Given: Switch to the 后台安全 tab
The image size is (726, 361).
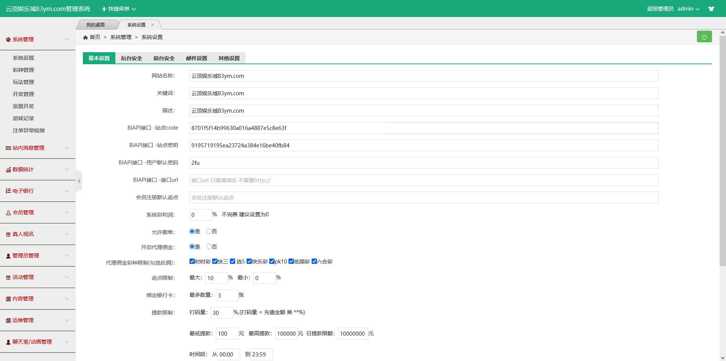Looking at the screenshot, I should [131, 58].
